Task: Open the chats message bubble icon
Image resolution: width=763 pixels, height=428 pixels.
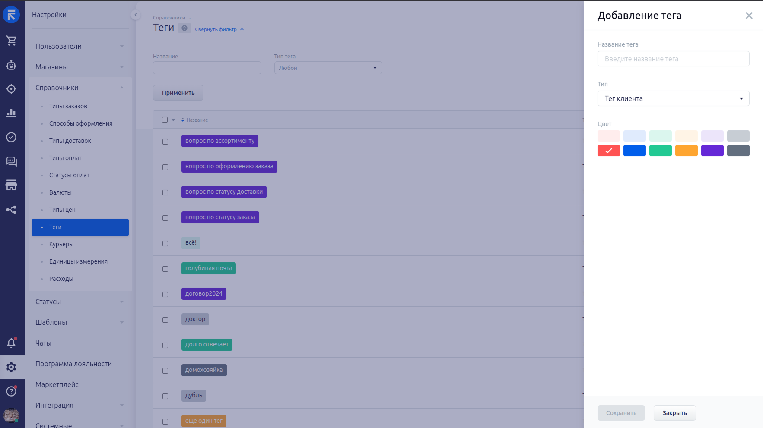Action: (x=12, y=161)
